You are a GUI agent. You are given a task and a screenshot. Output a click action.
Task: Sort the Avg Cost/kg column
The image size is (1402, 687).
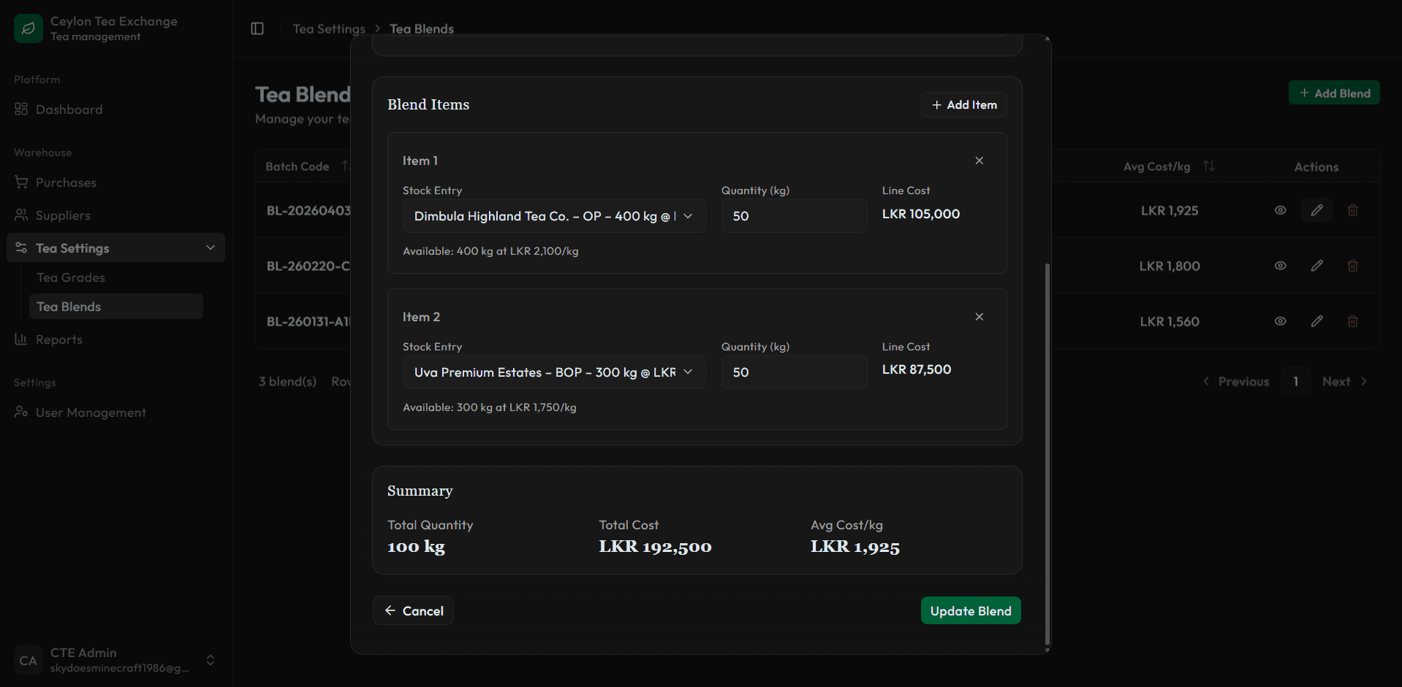click(1209, 166)
